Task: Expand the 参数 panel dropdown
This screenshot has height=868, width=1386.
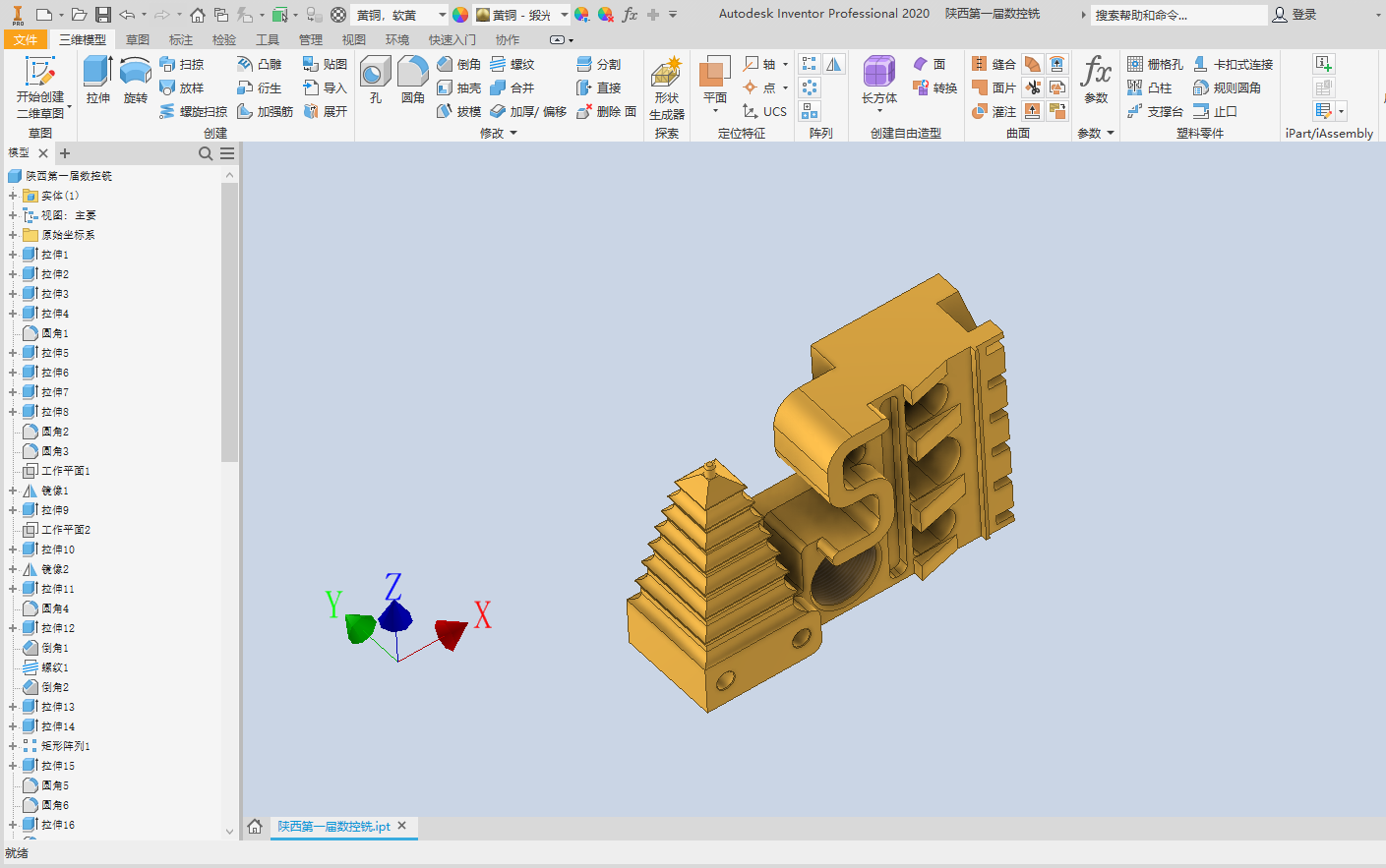Action: [1111, 133]
